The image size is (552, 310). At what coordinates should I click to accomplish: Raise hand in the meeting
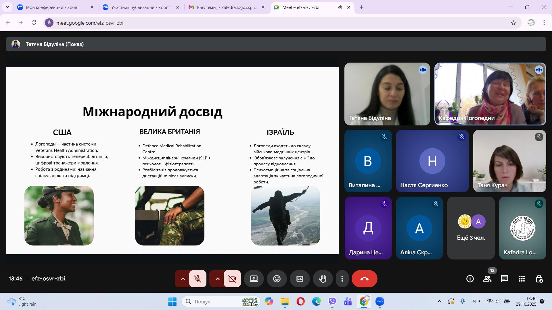click(323, 279)
